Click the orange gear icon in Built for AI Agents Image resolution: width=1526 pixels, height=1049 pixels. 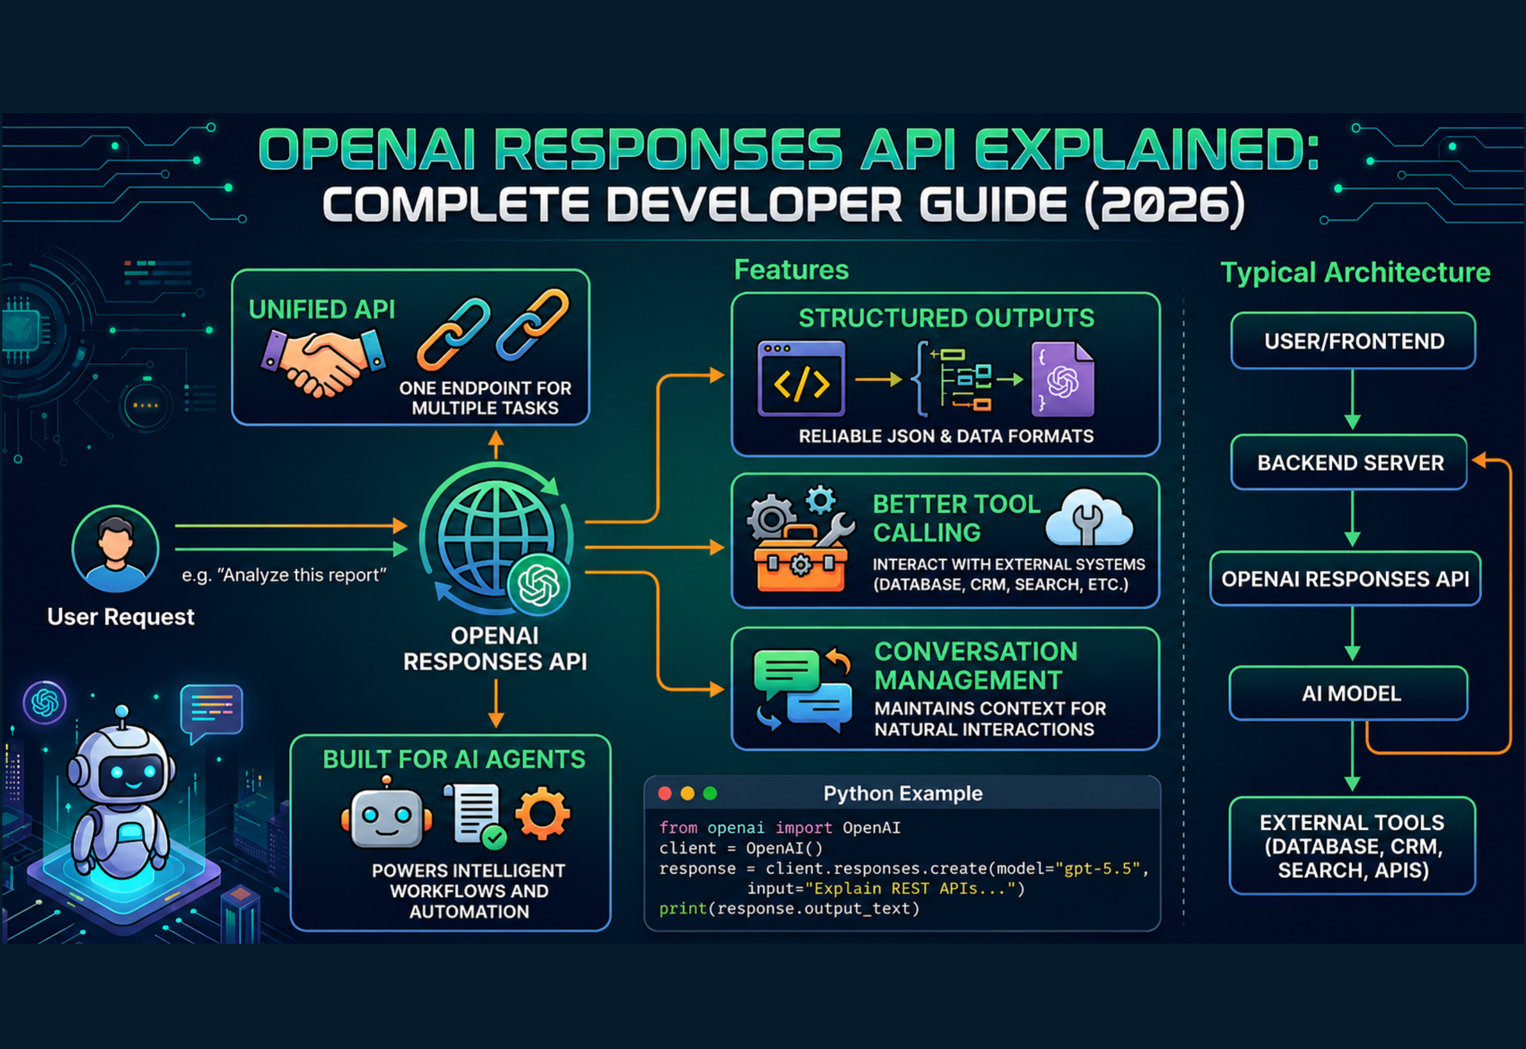click(x=543, y=814)
